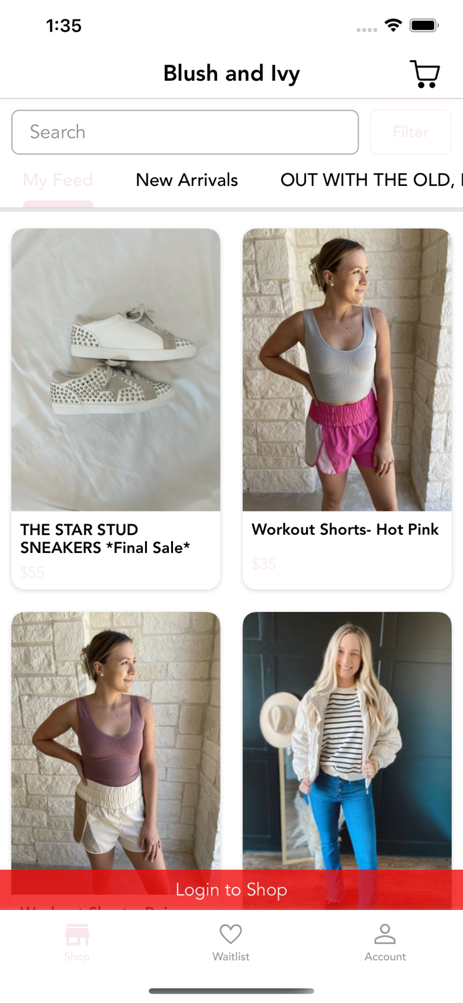Select the My Feed tab
Image resolution: width=463 pixels, height=1003 pixels.
(58, 180)
